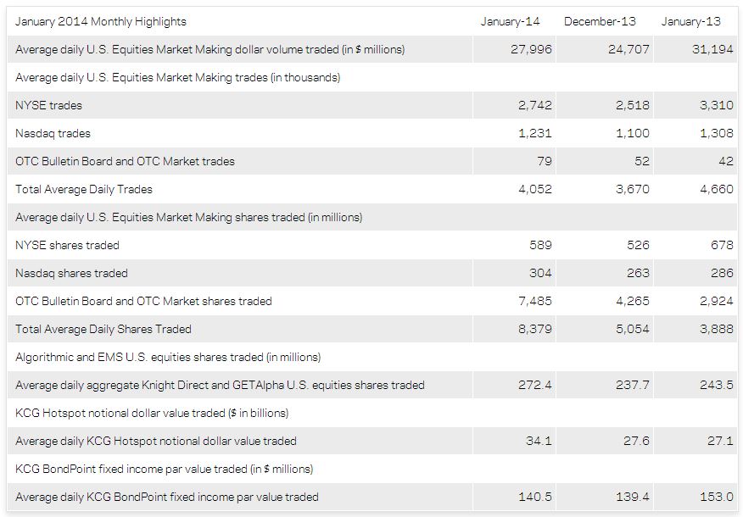Click the January-13 column header

(691, 21)
